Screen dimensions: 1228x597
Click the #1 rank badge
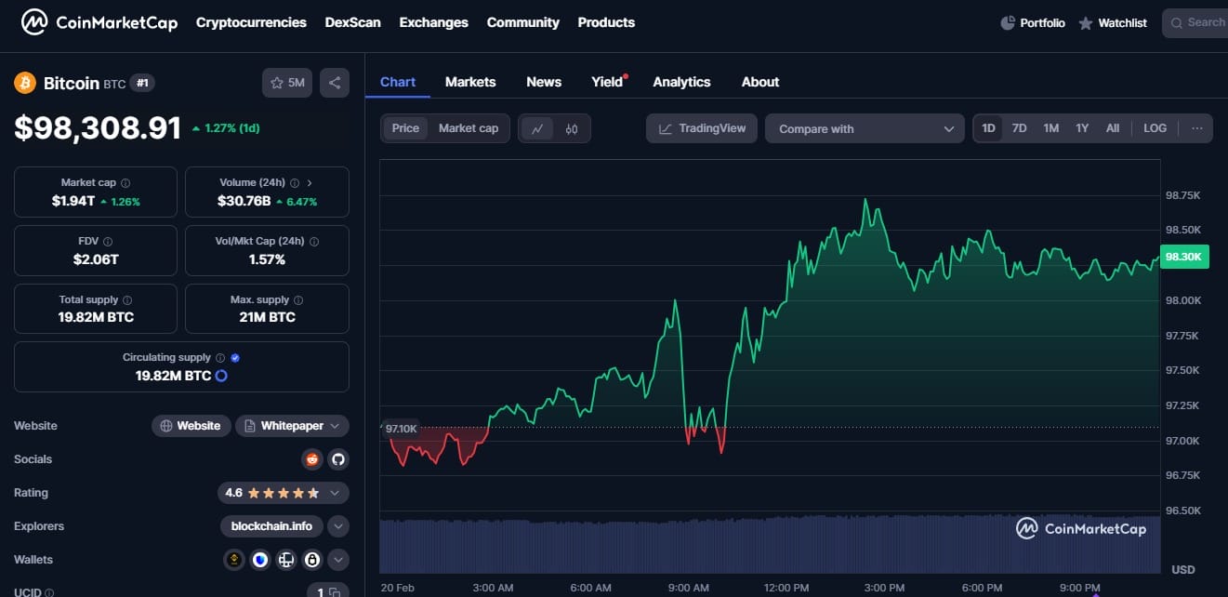tap(142, 83)
